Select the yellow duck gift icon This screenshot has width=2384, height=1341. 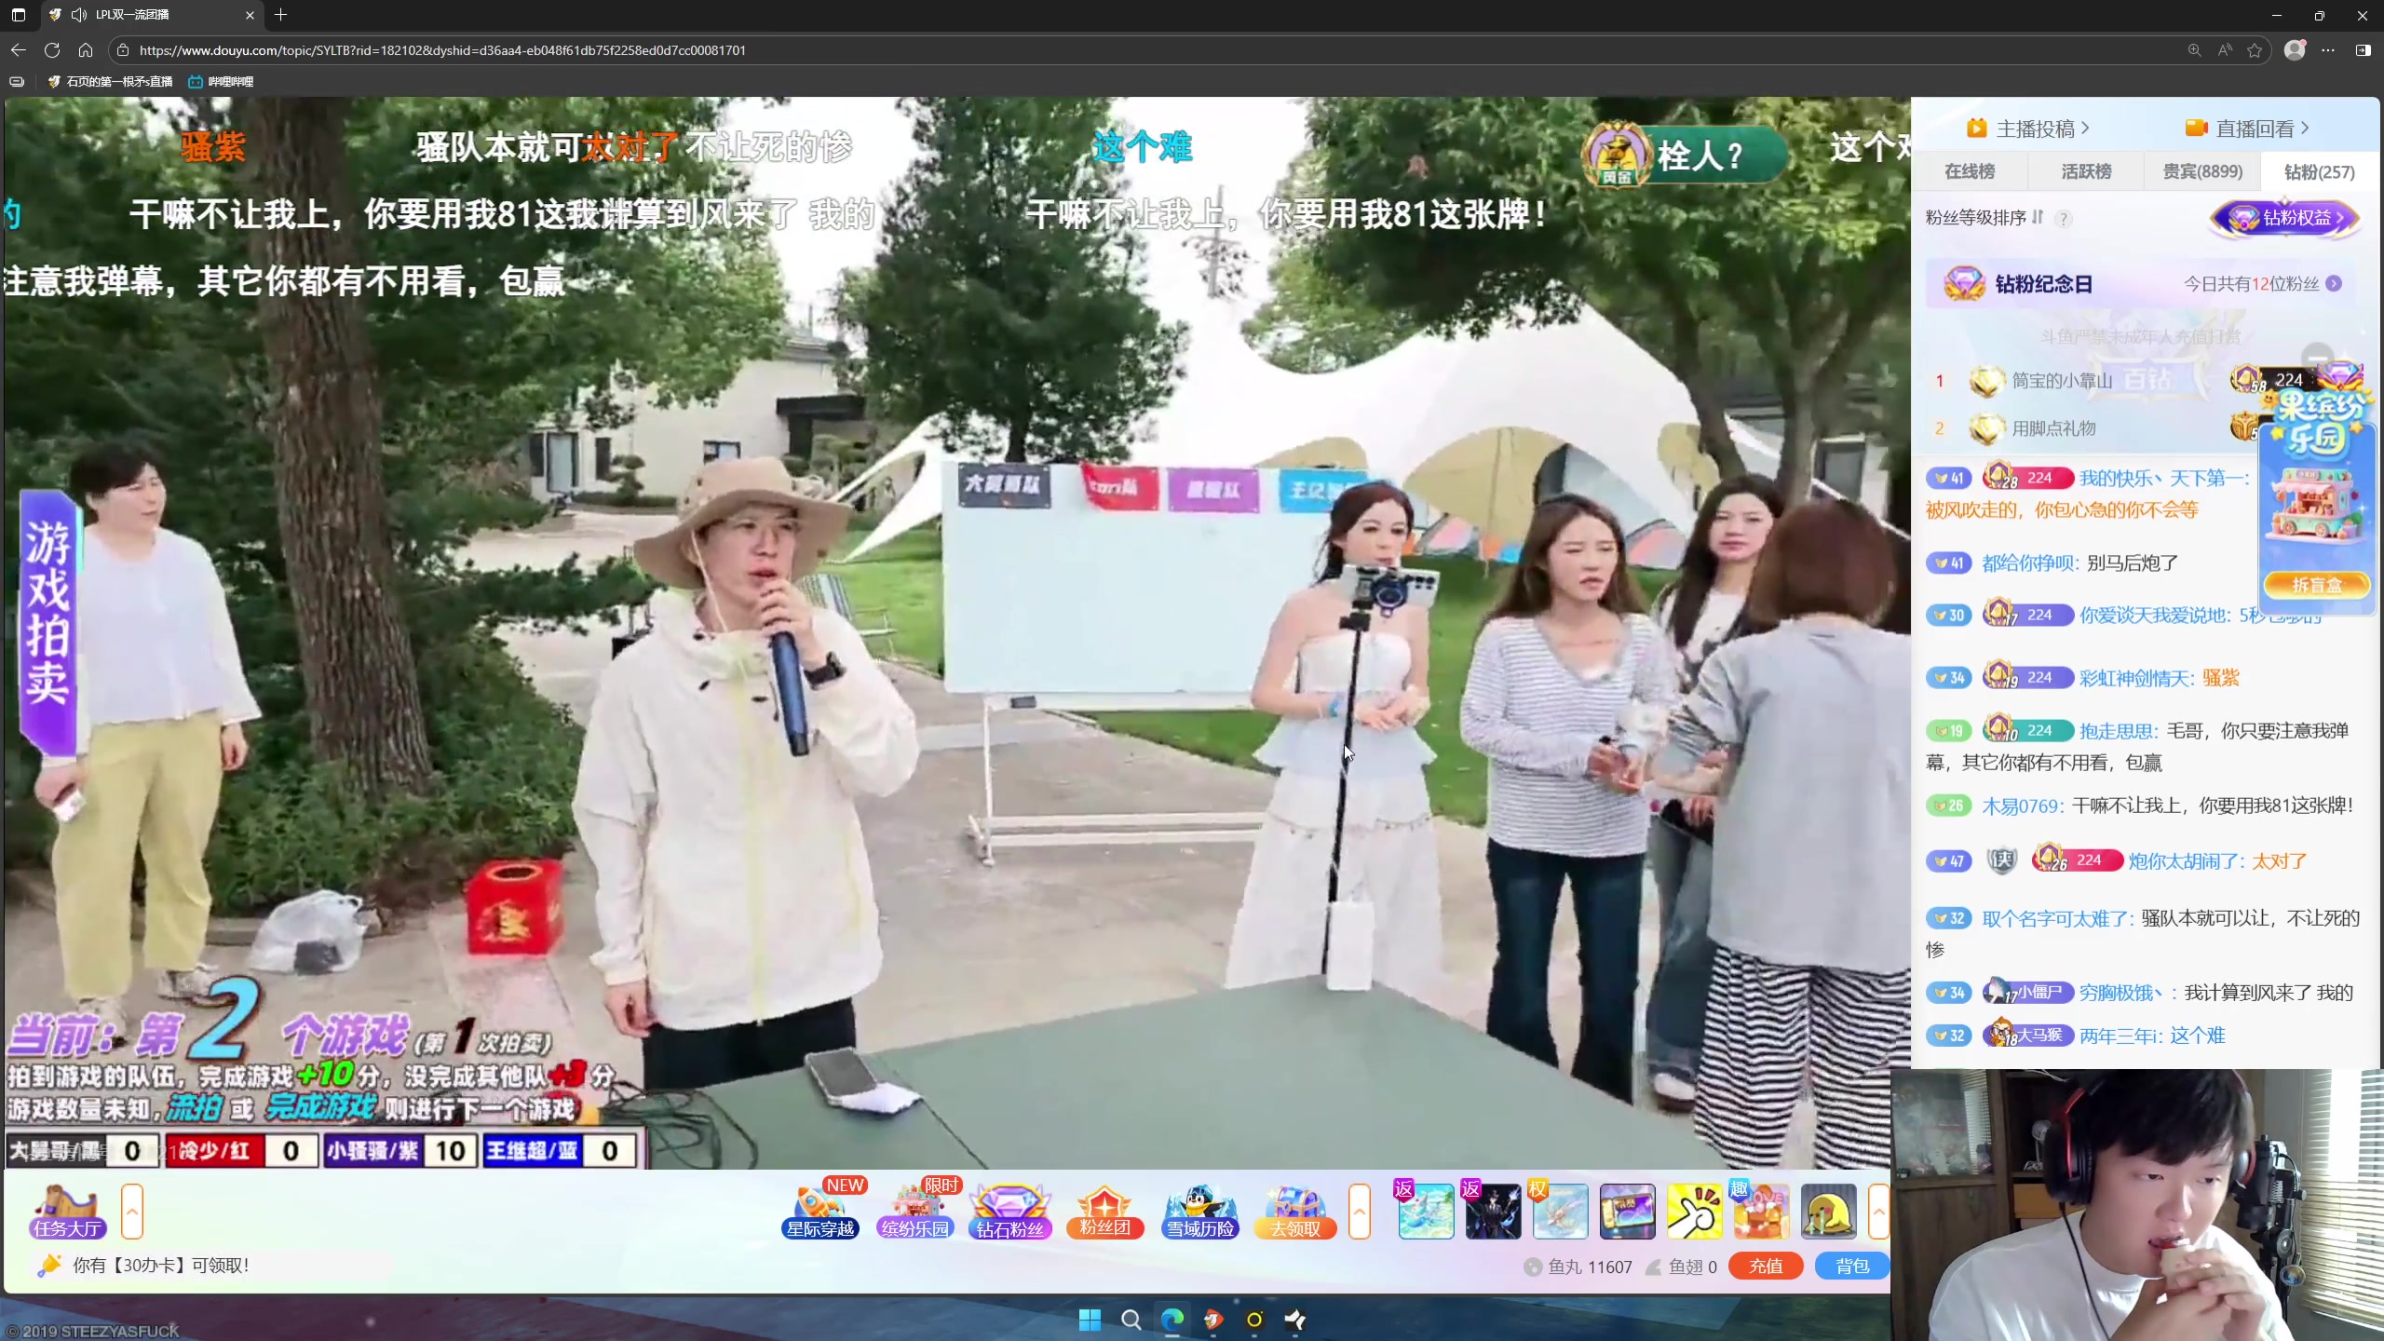(x=1828, y=1211)
